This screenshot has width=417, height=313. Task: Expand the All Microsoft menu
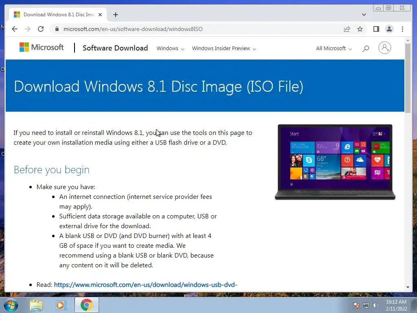[334, 48]
